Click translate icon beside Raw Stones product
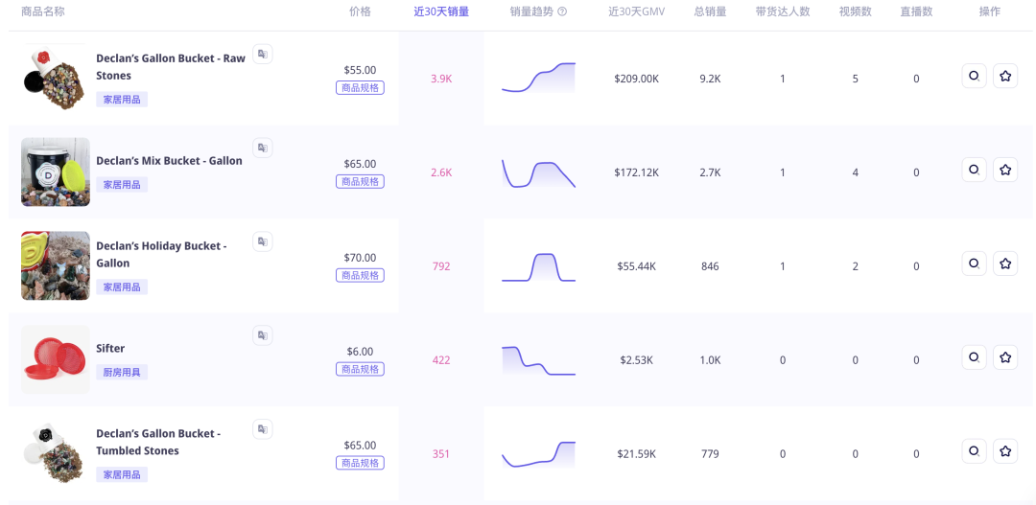1036x505 pixels. [x=262, y=54]
